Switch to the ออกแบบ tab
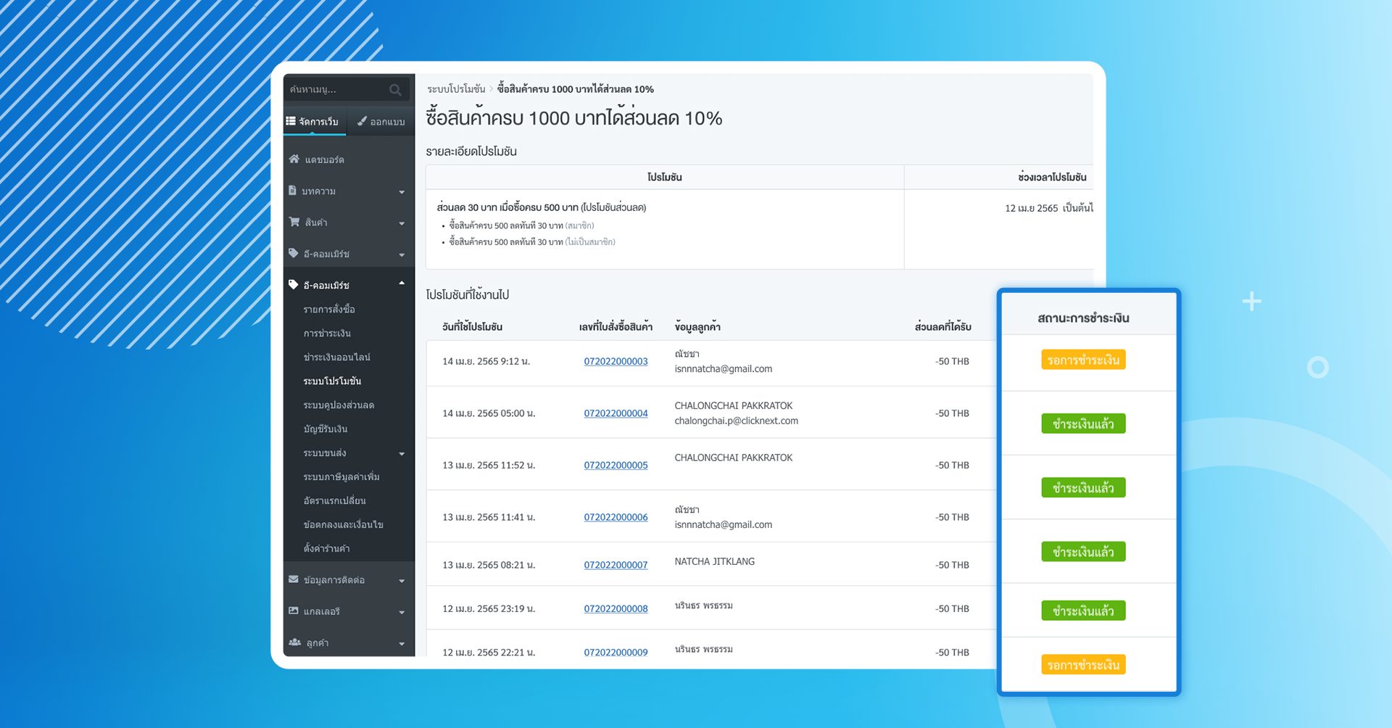Viewport: 1392px width, 728px height. click(x=381, y=122)
